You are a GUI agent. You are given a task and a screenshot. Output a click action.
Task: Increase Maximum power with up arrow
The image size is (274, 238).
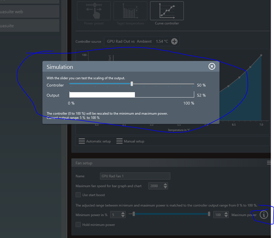pos(226,213)
